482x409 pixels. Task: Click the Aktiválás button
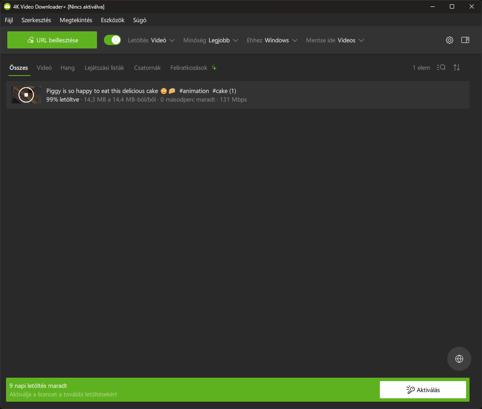[423, 390]
